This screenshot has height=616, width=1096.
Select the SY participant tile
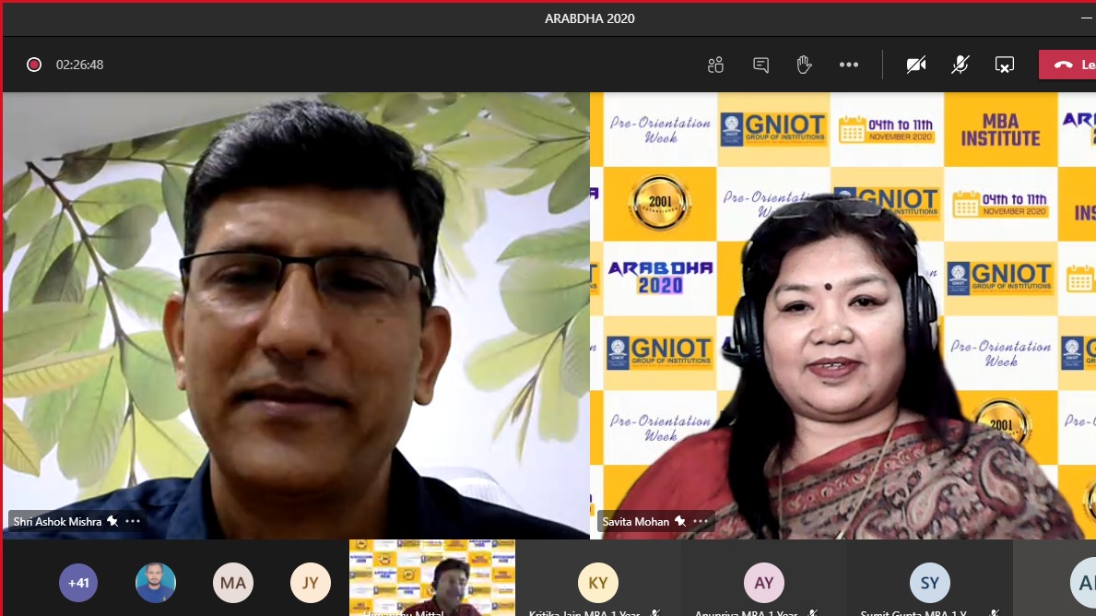pyautogui.click(x=929, y=583)
